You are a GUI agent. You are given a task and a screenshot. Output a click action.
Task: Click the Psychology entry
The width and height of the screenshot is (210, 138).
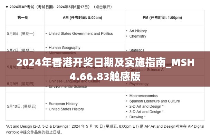click(139, 84)
